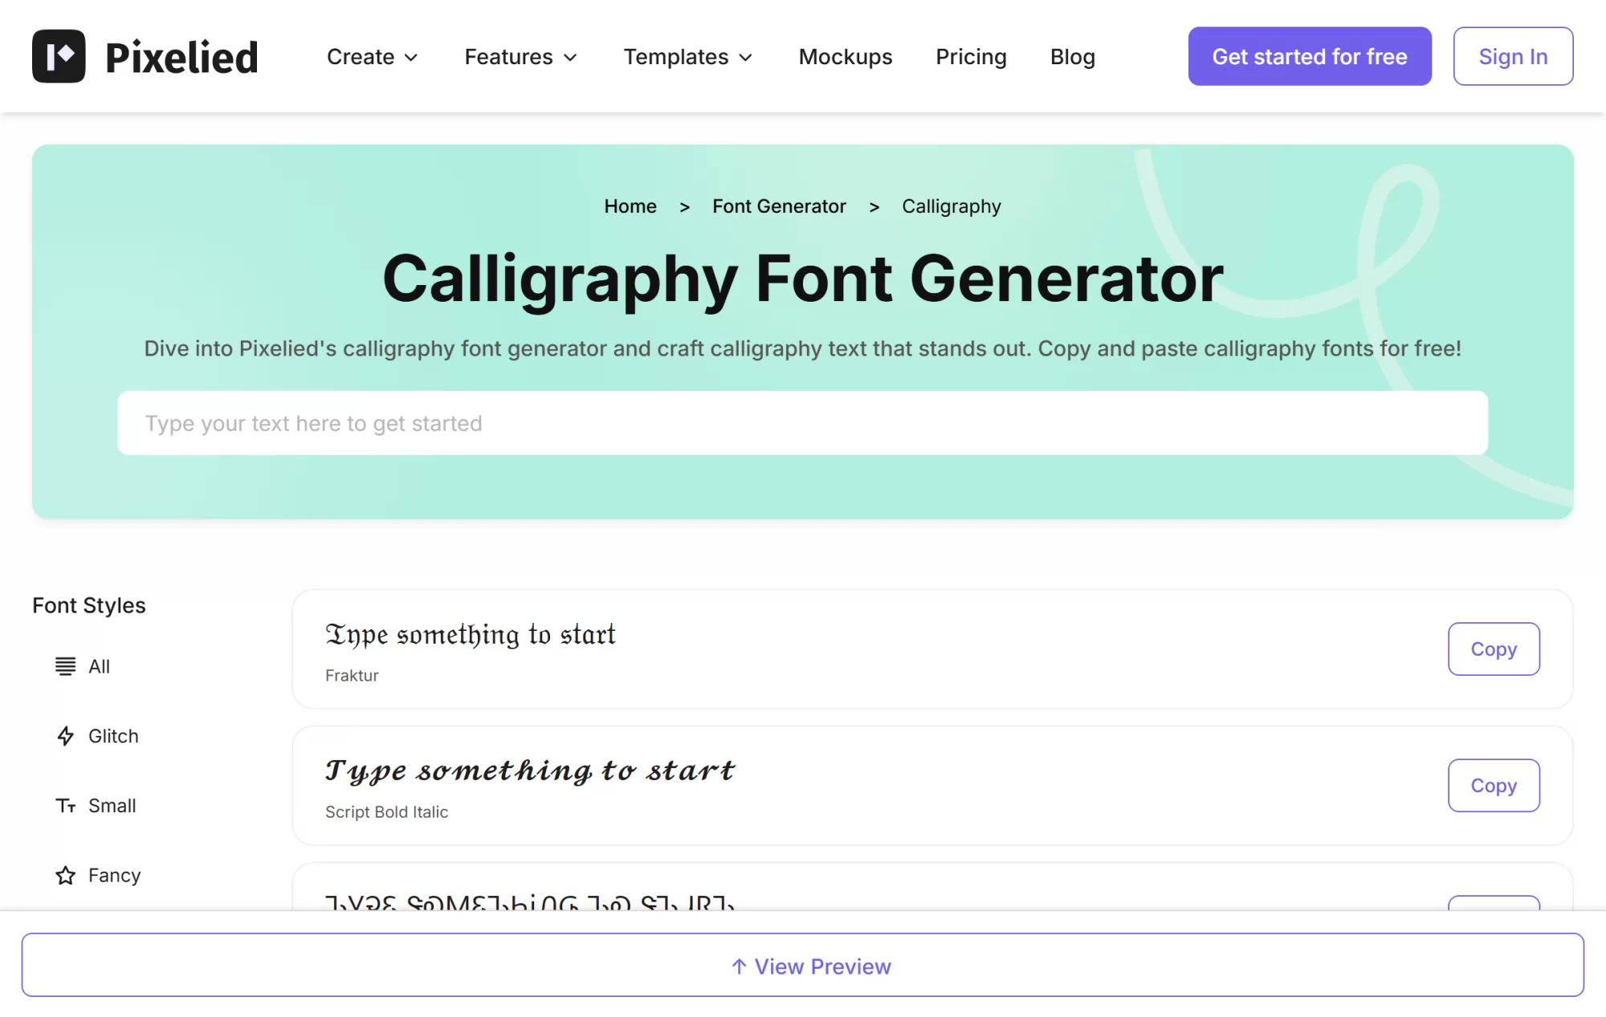Select the Fancy font style filter

click(x=98, y=875)
